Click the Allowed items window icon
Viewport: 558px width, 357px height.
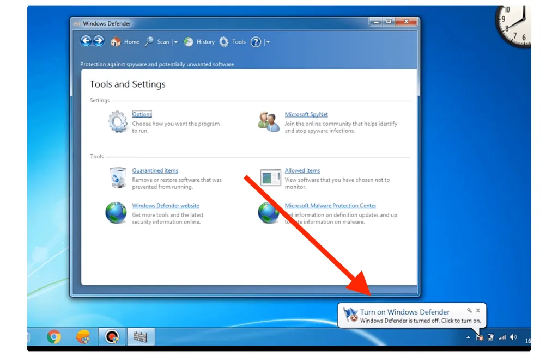tap(270, 177)
